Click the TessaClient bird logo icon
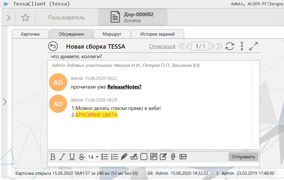Image resolution: width=284 pixels, height=180 pixels. (6, 4)
